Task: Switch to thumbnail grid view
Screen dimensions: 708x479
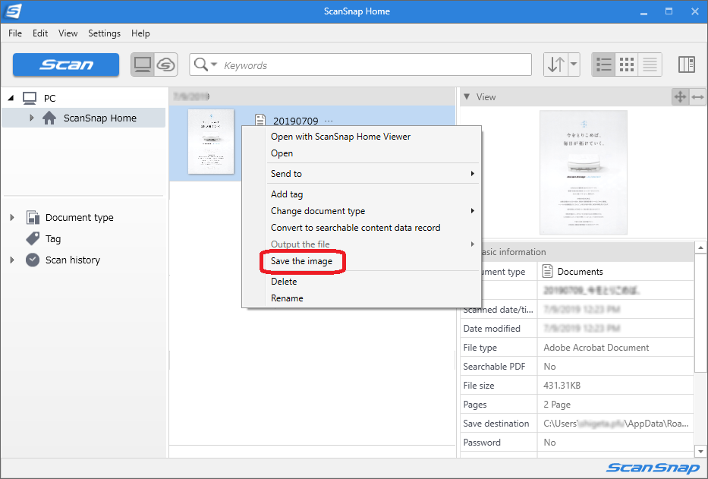Action: pos(626,65)
